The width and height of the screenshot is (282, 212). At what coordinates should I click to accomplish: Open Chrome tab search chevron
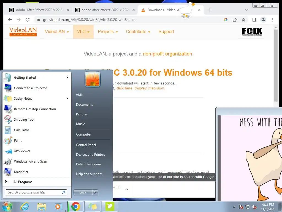(246, 10)
